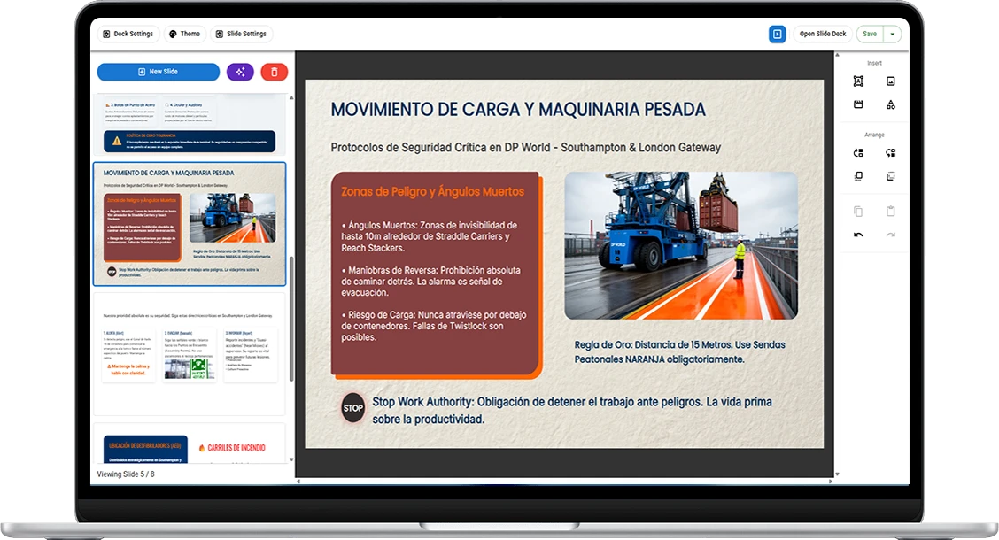
Task: Select the Carriles de Incendio slide thumbnail
Action: (190, 444)
